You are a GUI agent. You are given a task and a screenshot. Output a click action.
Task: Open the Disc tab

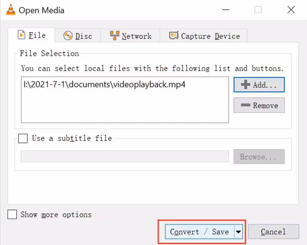pyautogui.click(x=78, y=36)
